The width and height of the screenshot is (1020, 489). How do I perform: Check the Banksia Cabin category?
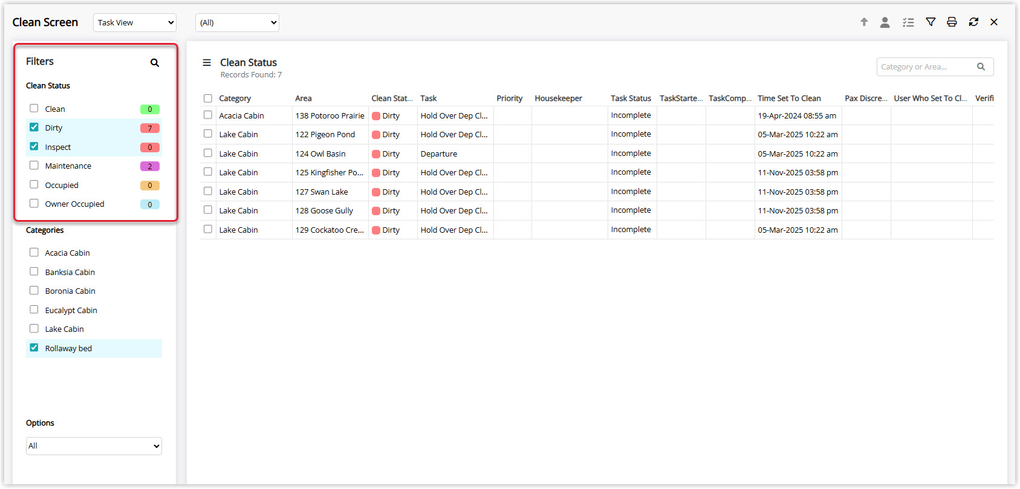(34, 271)
